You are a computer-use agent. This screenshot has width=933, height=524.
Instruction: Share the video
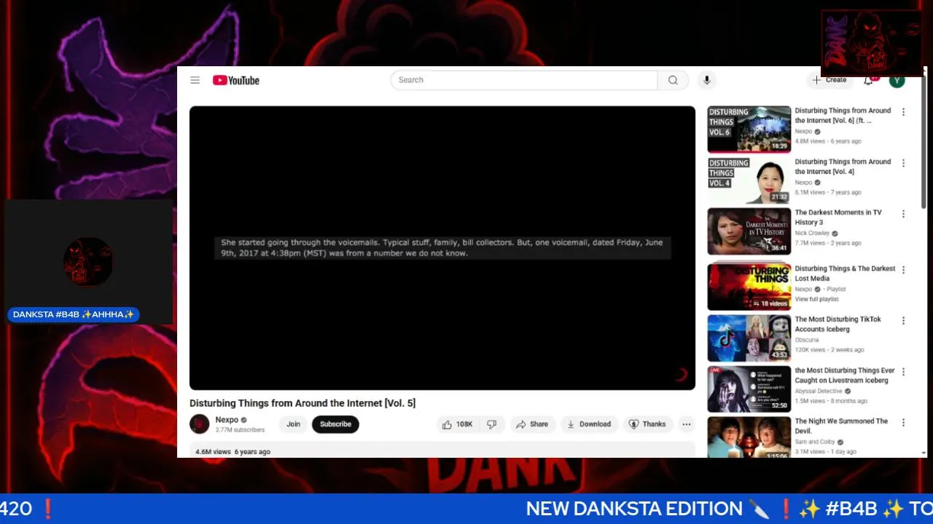532,424
